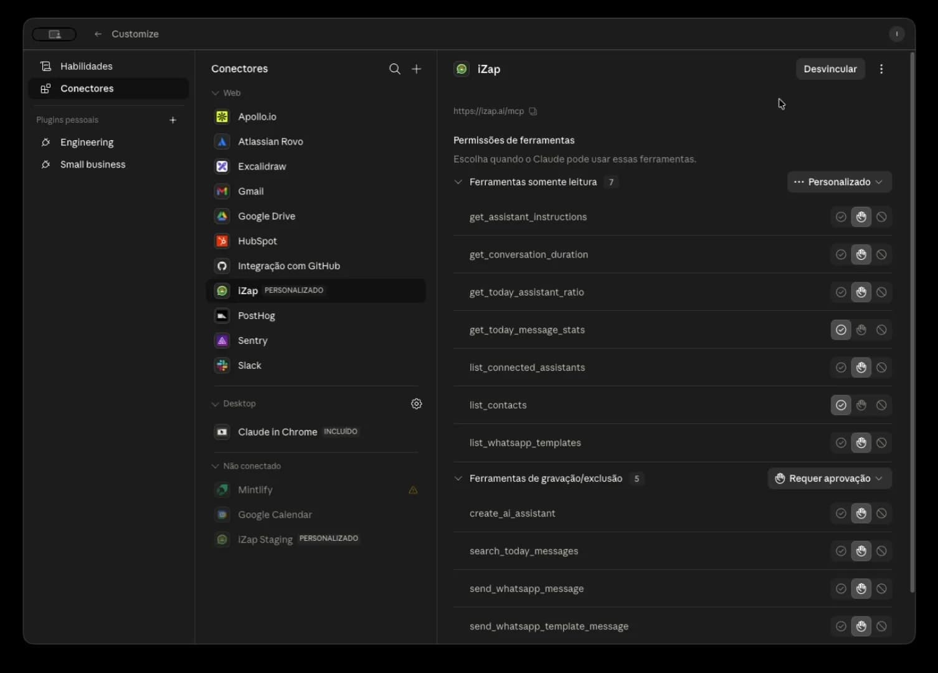Allow create_ai_assistant without approval
This screenshot has width=938, height=673.
click(841, 513)
